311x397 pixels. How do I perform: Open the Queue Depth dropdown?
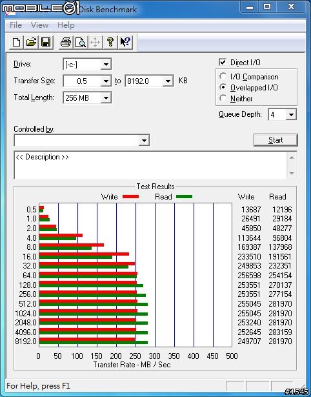click(x=291, y=115)
